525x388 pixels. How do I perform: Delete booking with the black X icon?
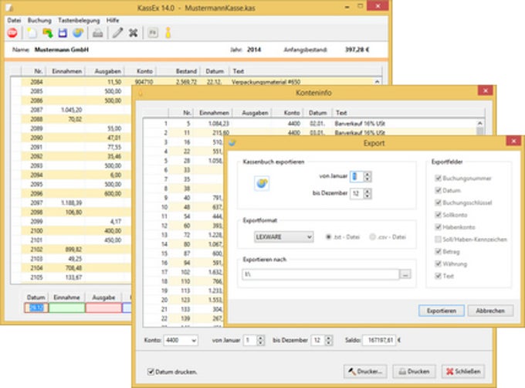tap(134, 32)
